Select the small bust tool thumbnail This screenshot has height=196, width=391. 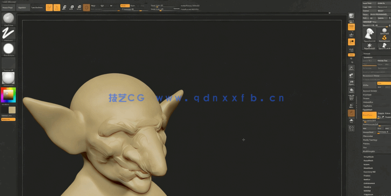[x=384, y=46]
